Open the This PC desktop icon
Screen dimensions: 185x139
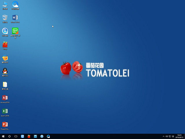[5, 5]
